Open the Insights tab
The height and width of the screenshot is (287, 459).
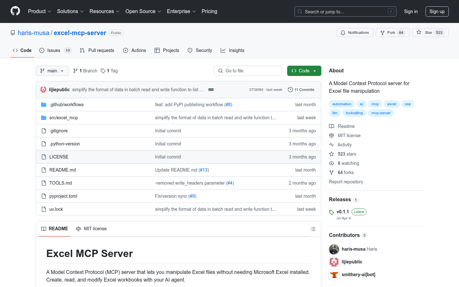(x=232, y=50)
